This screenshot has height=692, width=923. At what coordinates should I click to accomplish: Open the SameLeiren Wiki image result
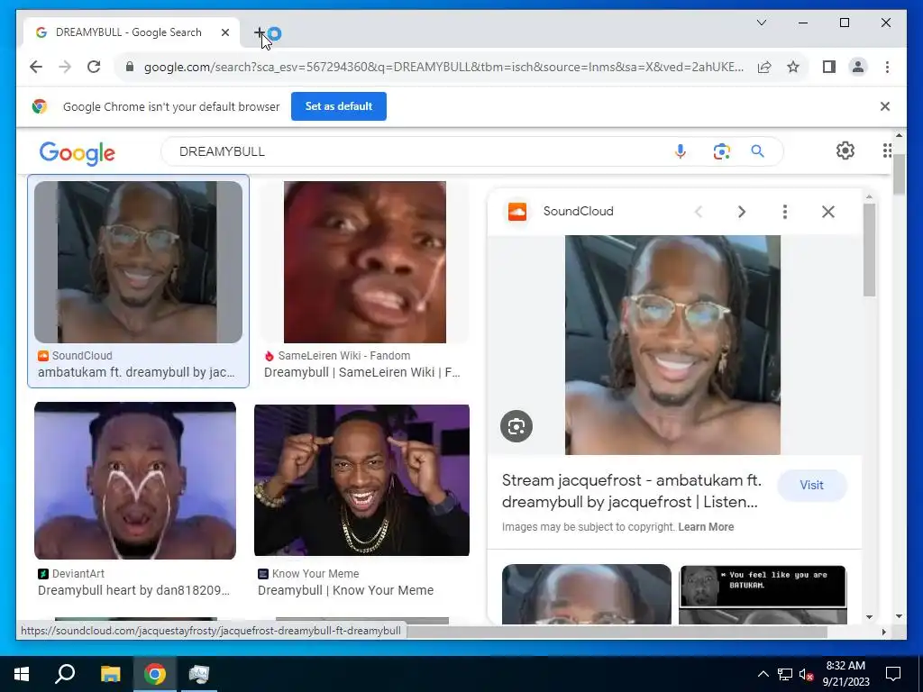point(365,262)
